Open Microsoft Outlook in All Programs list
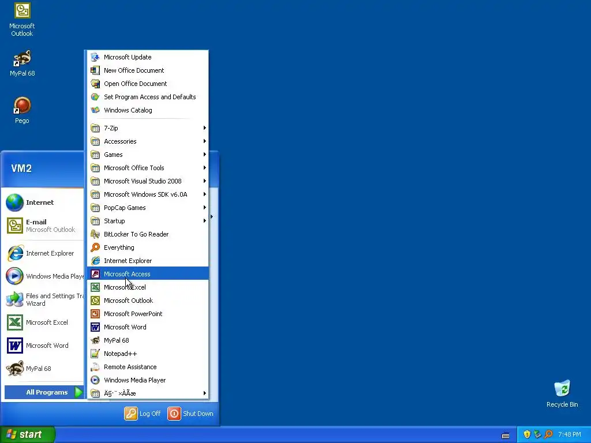The height and width of the screenshot is (443, 591). tap(148, 301)
